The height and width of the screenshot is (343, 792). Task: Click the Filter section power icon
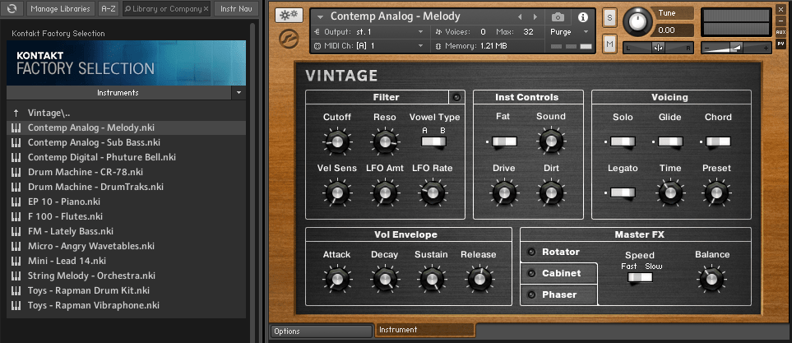coord(456,97)
